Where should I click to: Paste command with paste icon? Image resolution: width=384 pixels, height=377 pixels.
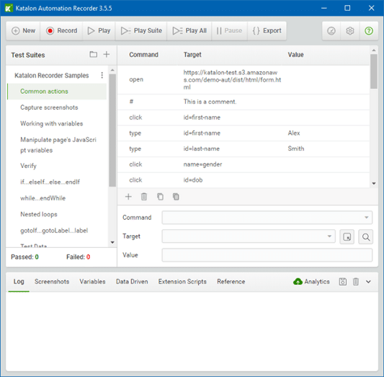pos(176,197)
